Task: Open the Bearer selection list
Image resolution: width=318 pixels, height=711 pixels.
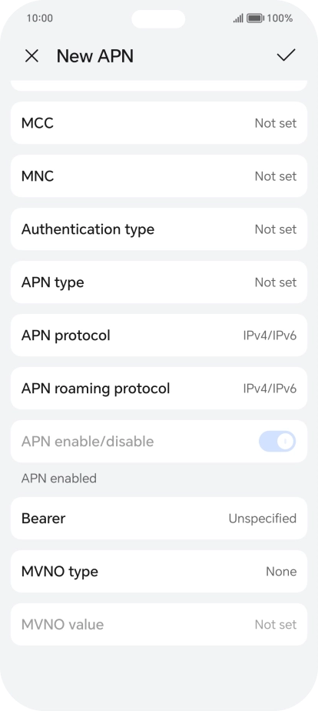Action: click(x=159, y=519)
